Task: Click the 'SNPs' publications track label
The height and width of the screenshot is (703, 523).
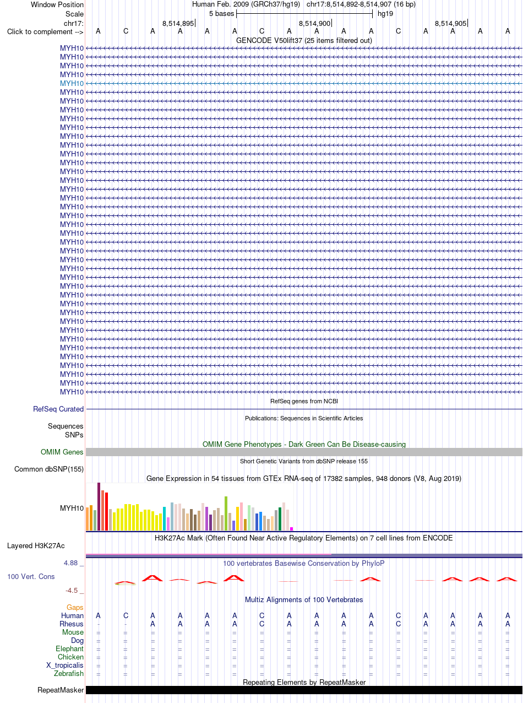Action: [74, 435]
